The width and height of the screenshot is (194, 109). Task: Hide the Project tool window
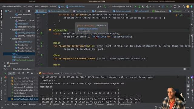[x=33, y=11]
